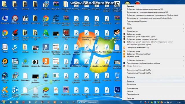Select the Start BlueStacks shortcut
185x104 pixels.
46,92
